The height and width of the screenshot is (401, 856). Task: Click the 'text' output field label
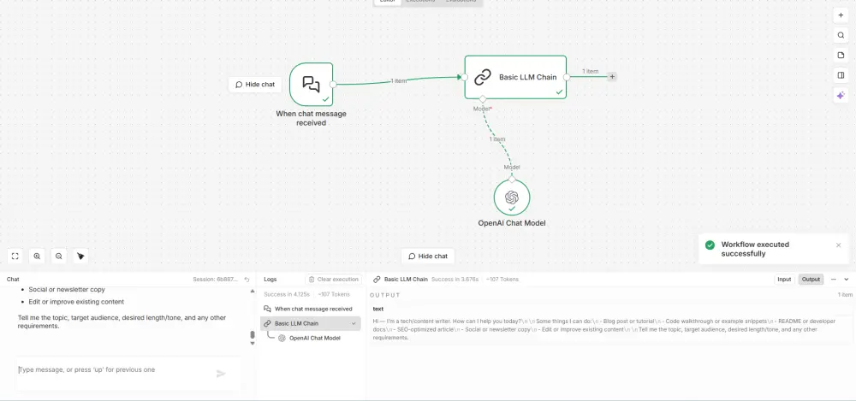(x=378, y=310)
